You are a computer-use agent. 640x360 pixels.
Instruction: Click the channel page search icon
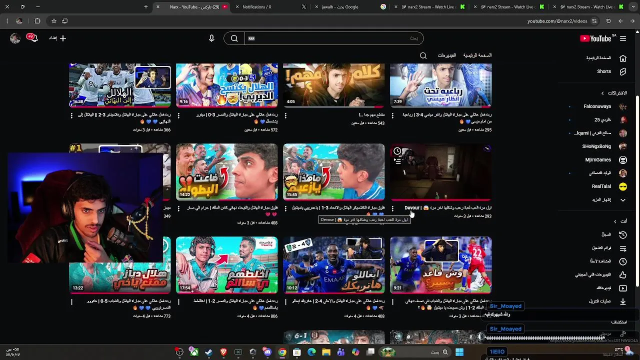coord(423,55)
